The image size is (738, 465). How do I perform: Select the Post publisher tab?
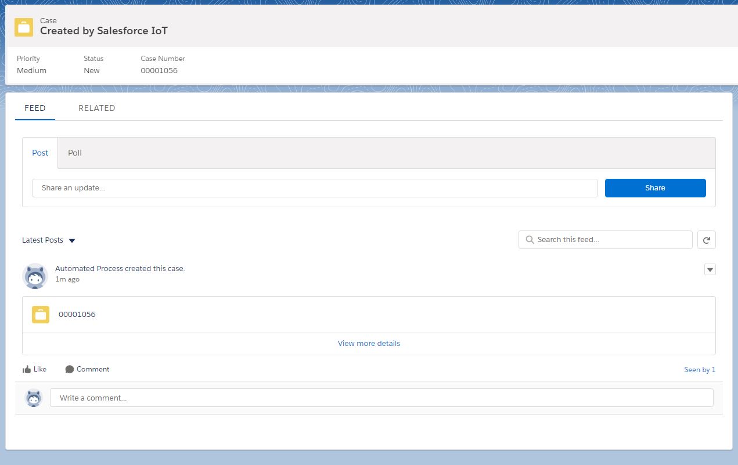(x=40, y=153)
